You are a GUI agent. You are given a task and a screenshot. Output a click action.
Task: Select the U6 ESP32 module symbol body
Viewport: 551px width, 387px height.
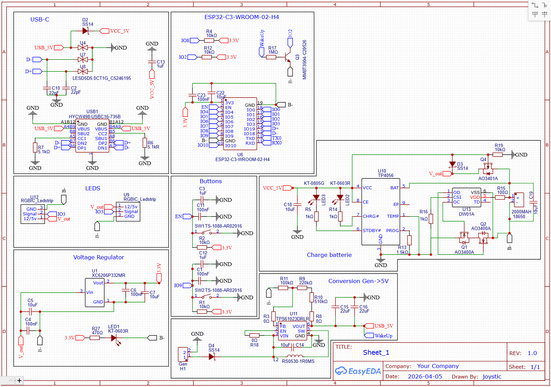[x=240, y=124]
